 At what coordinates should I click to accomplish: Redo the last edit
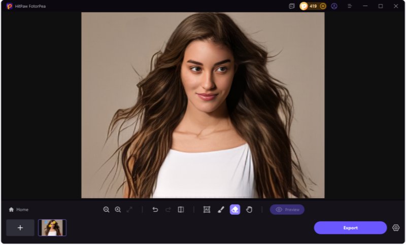pos(168,209)
